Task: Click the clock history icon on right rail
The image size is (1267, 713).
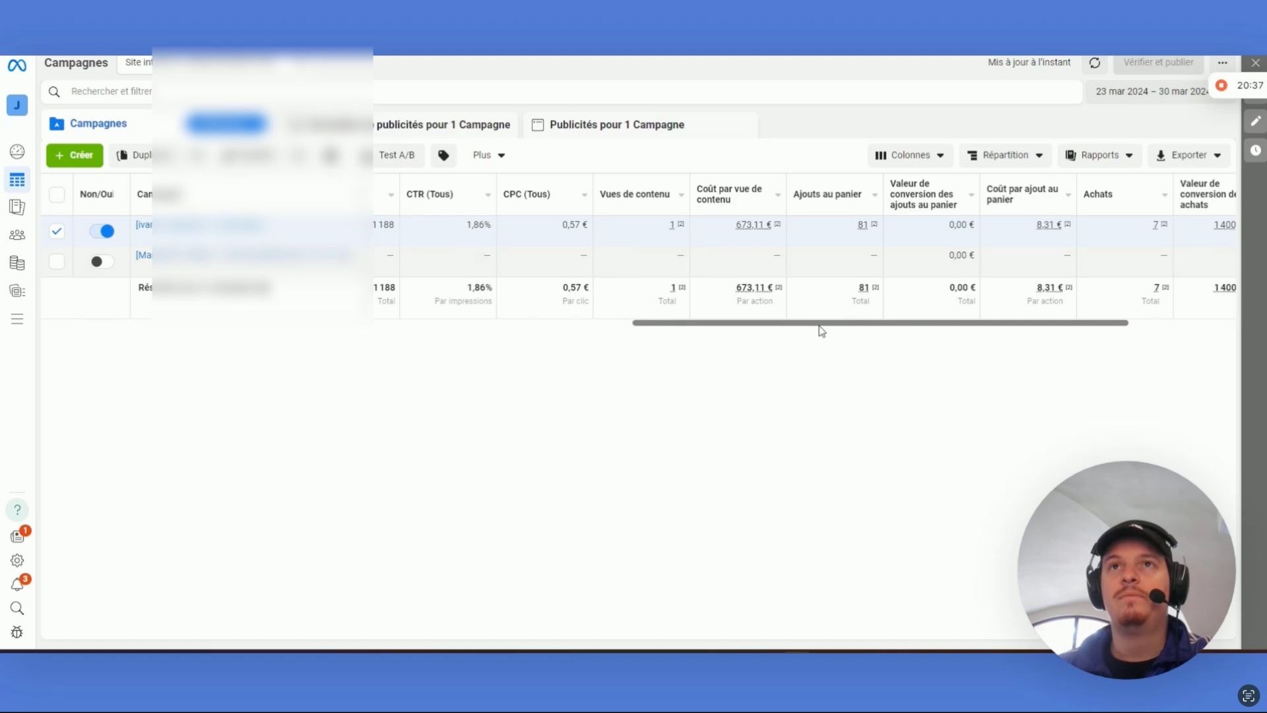Action: tap(1255, 151)
